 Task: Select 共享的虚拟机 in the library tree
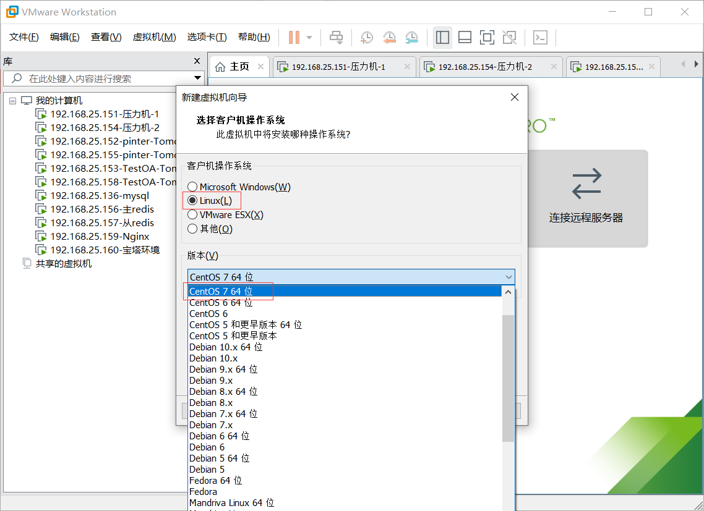58,263
